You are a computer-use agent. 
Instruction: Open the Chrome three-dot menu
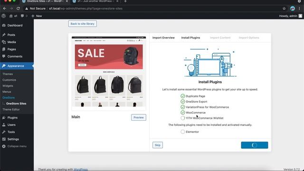tap(300, 9)
